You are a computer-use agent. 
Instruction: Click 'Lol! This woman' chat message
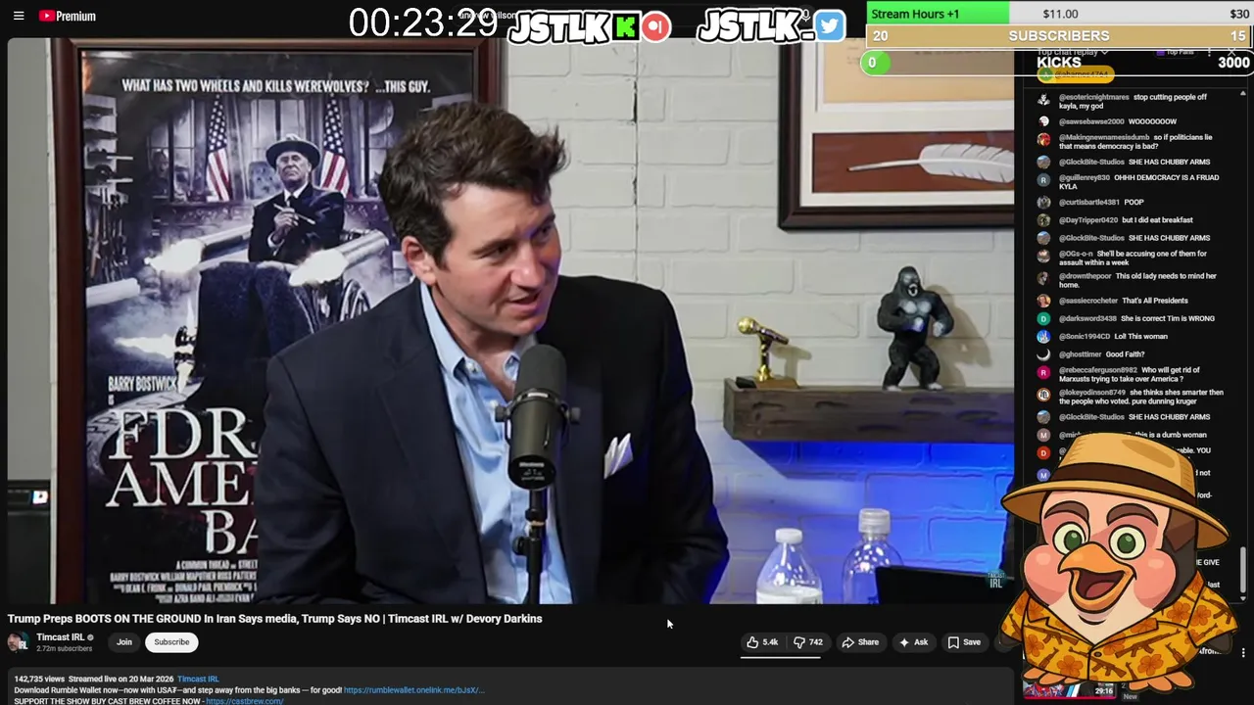[1140, 337]
